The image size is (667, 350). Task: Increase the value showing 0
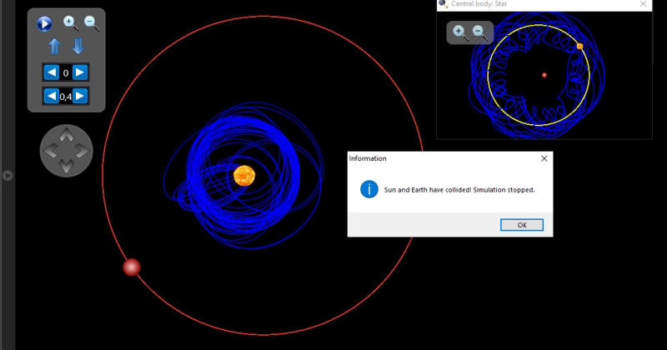[79, 72]
